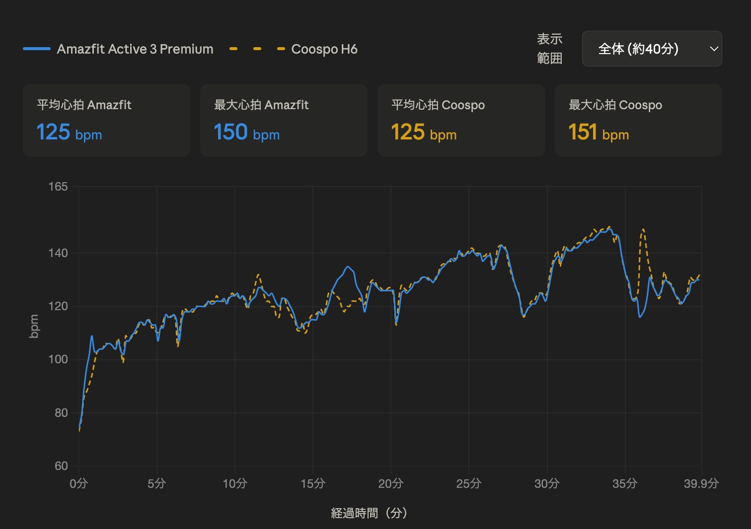Click the 80 y-axis tick label

[x=61, y=413]
